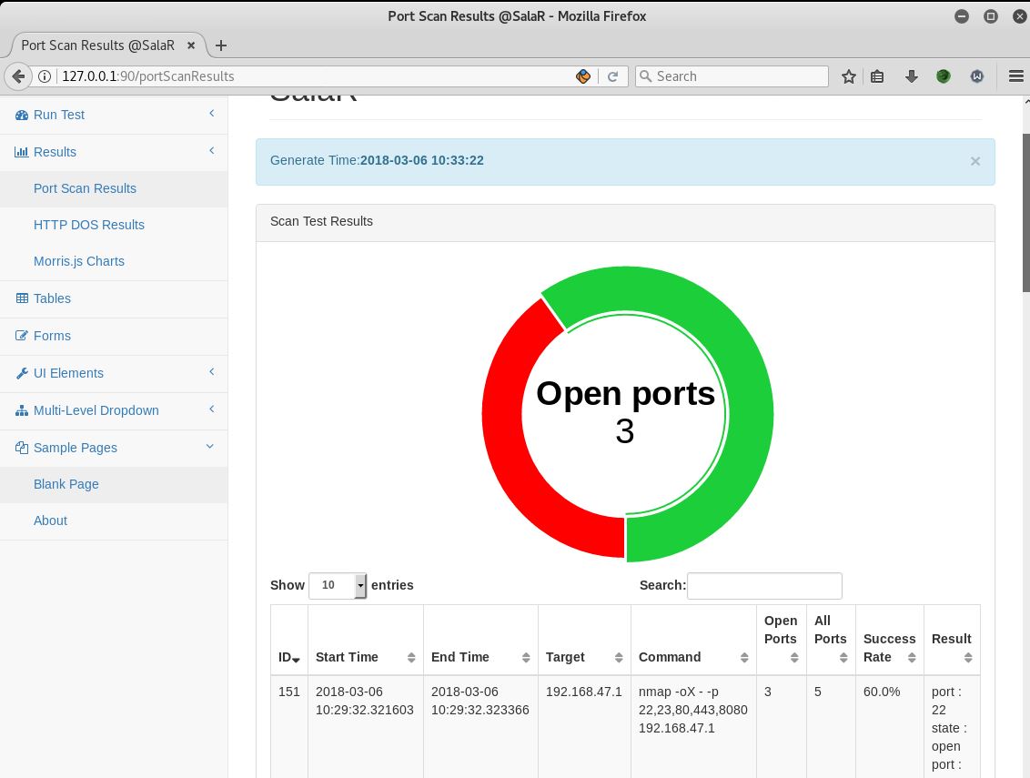Dismiss the Generate Time alert

pos(974,162)
